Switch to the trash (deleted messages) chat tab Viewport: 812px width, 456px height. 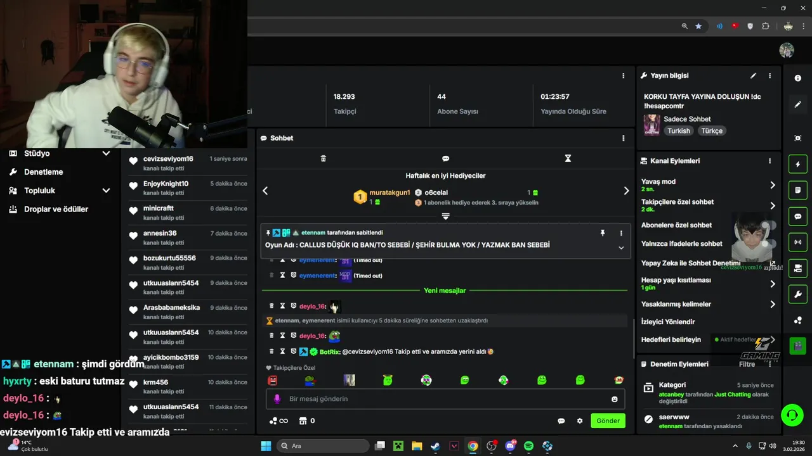click(x=324, y=158)
